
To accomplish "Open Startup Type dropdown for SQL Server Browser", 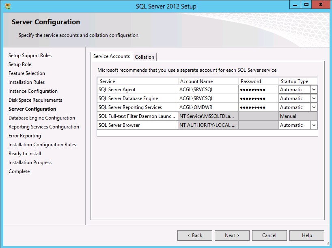I will point(314,125).
